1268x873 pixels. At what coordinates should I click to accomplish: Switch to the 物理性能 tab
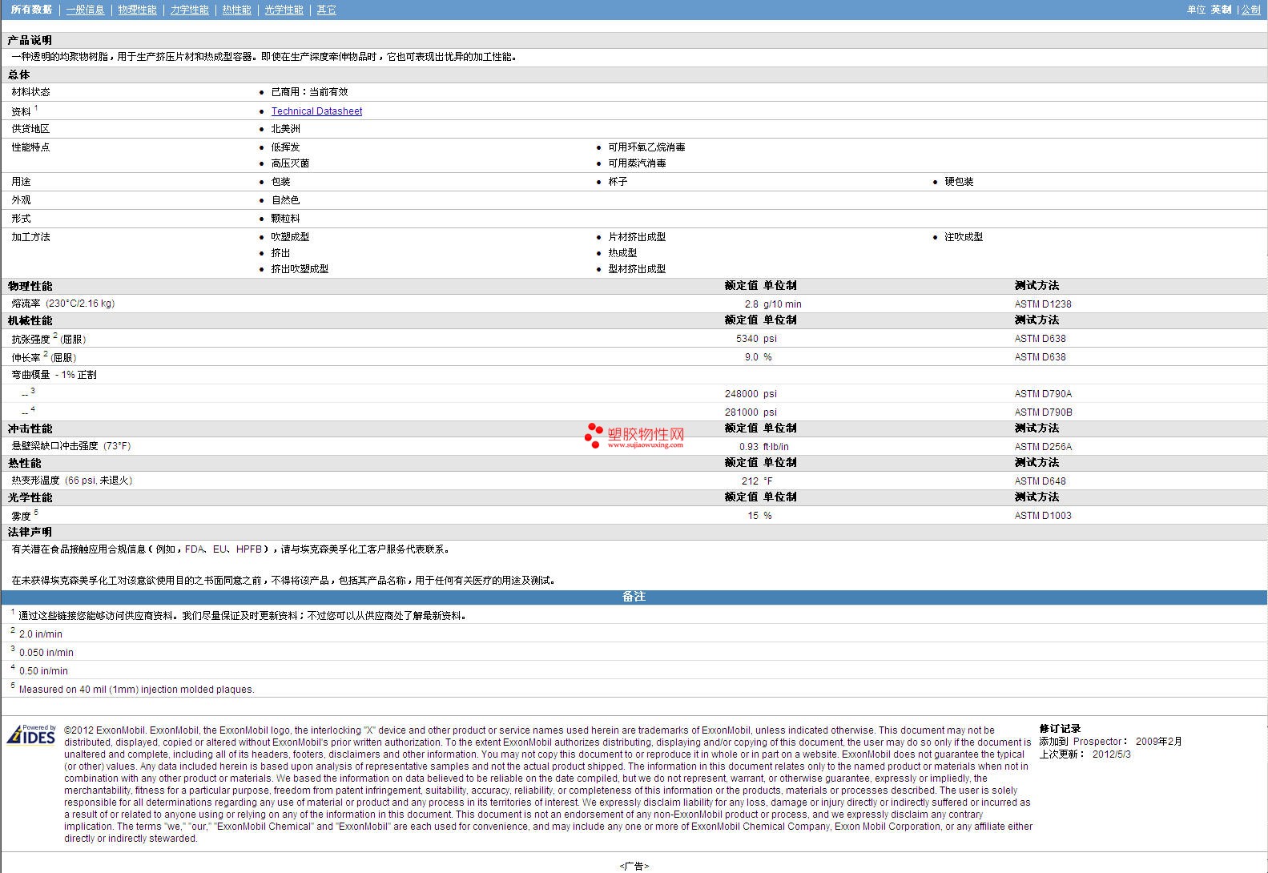(137, 10)
